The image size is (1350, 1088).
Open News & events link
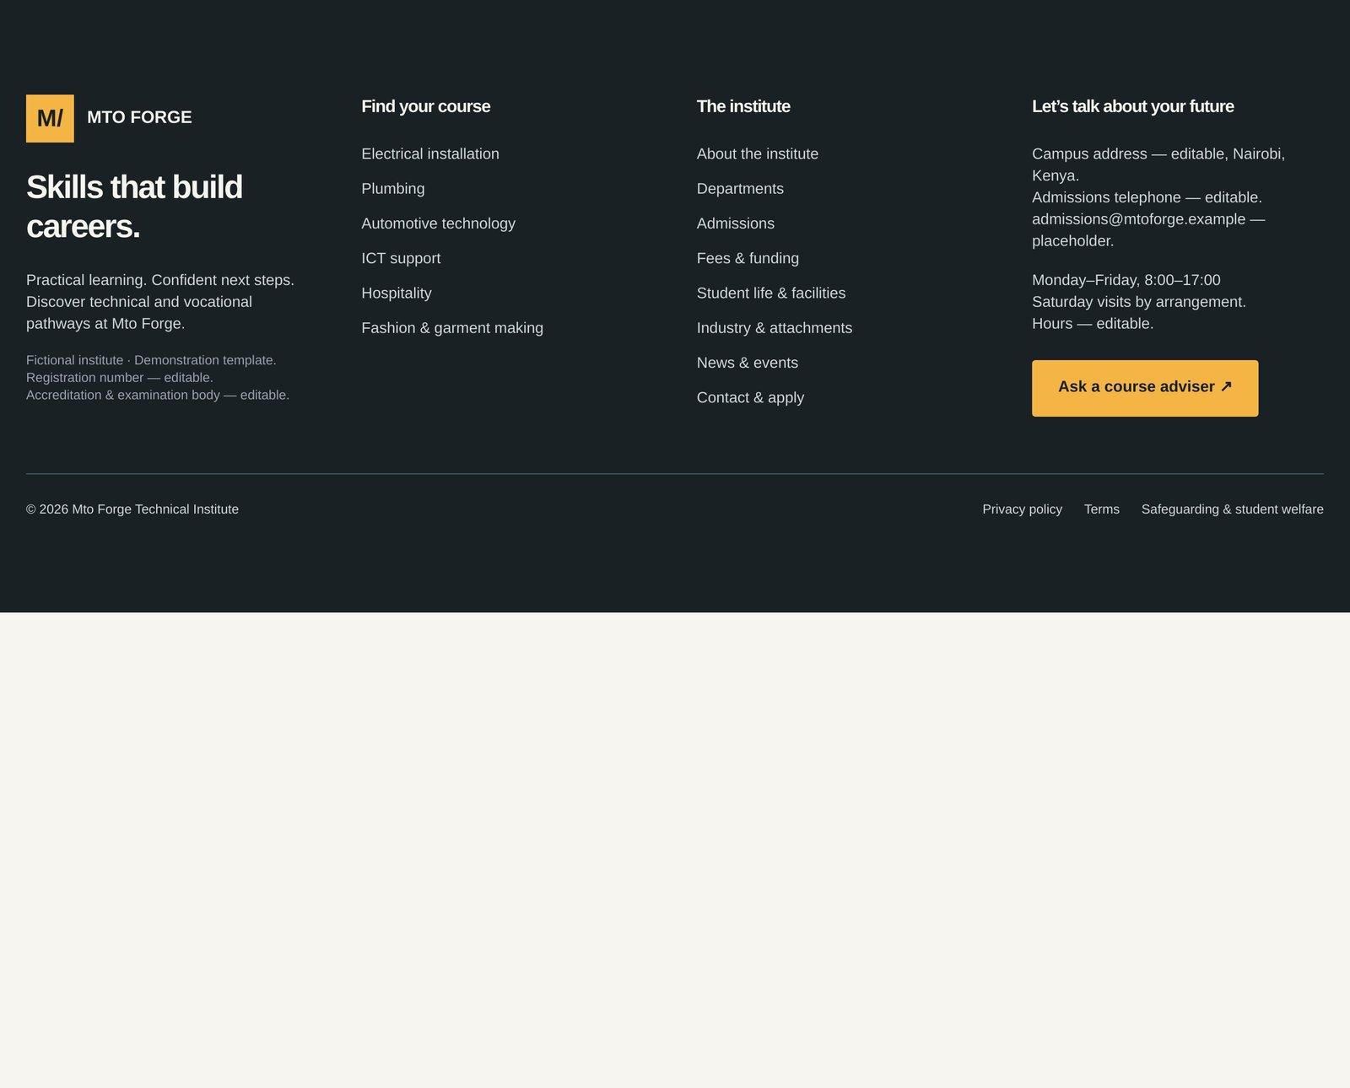pos(748,363)
